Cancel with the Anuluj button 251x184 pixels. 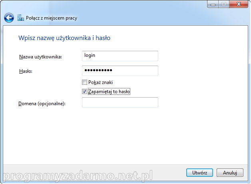coord(230,173)
